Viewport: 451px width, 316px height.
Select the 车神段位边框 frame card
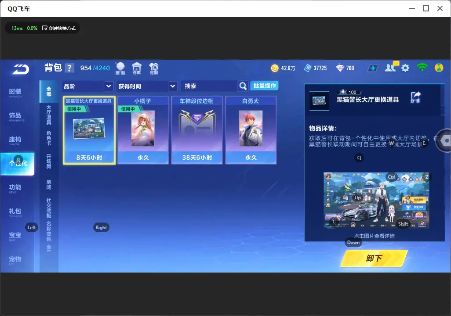point(197,130)
